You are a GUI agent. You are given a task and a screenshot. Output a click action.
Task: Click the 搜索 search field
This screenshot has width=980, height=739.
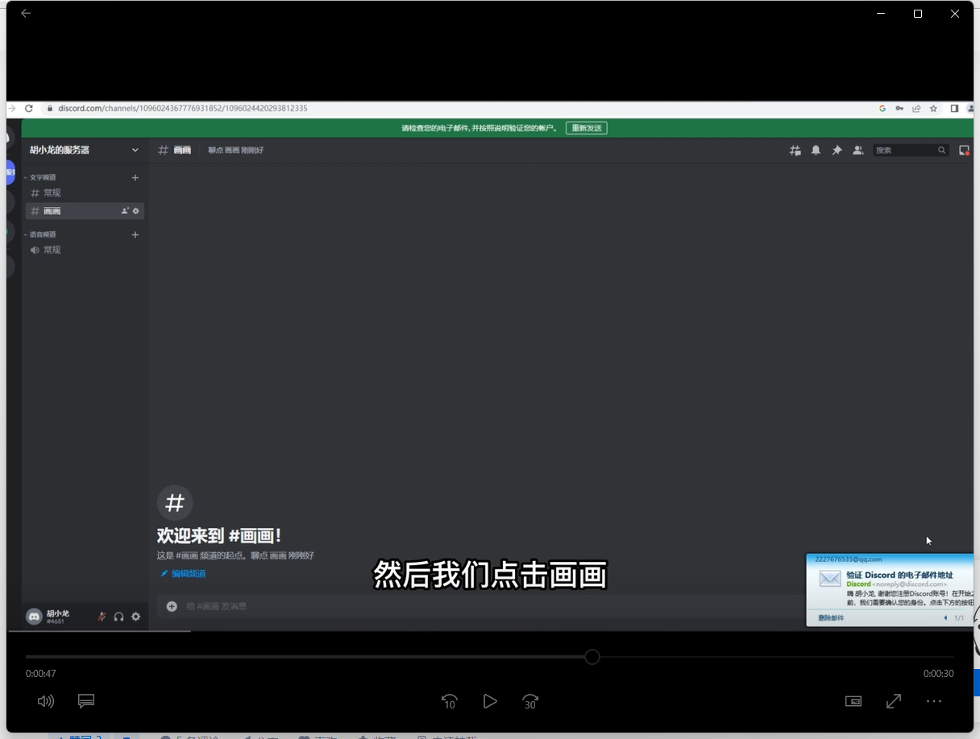pos(907,150)
